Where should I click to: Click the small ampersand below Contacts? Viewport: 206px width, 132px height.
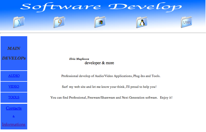[x=14, y=117]
